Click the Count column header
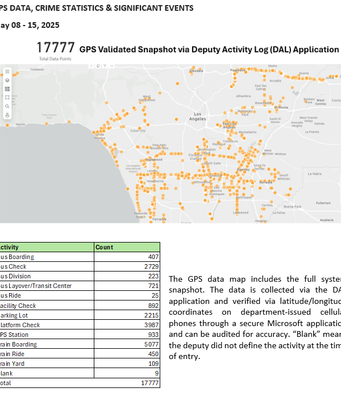 click(104, 247)
